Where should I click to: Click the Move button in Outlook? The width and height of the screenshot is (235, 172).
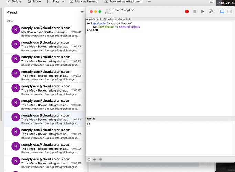(x=34, y=1)
